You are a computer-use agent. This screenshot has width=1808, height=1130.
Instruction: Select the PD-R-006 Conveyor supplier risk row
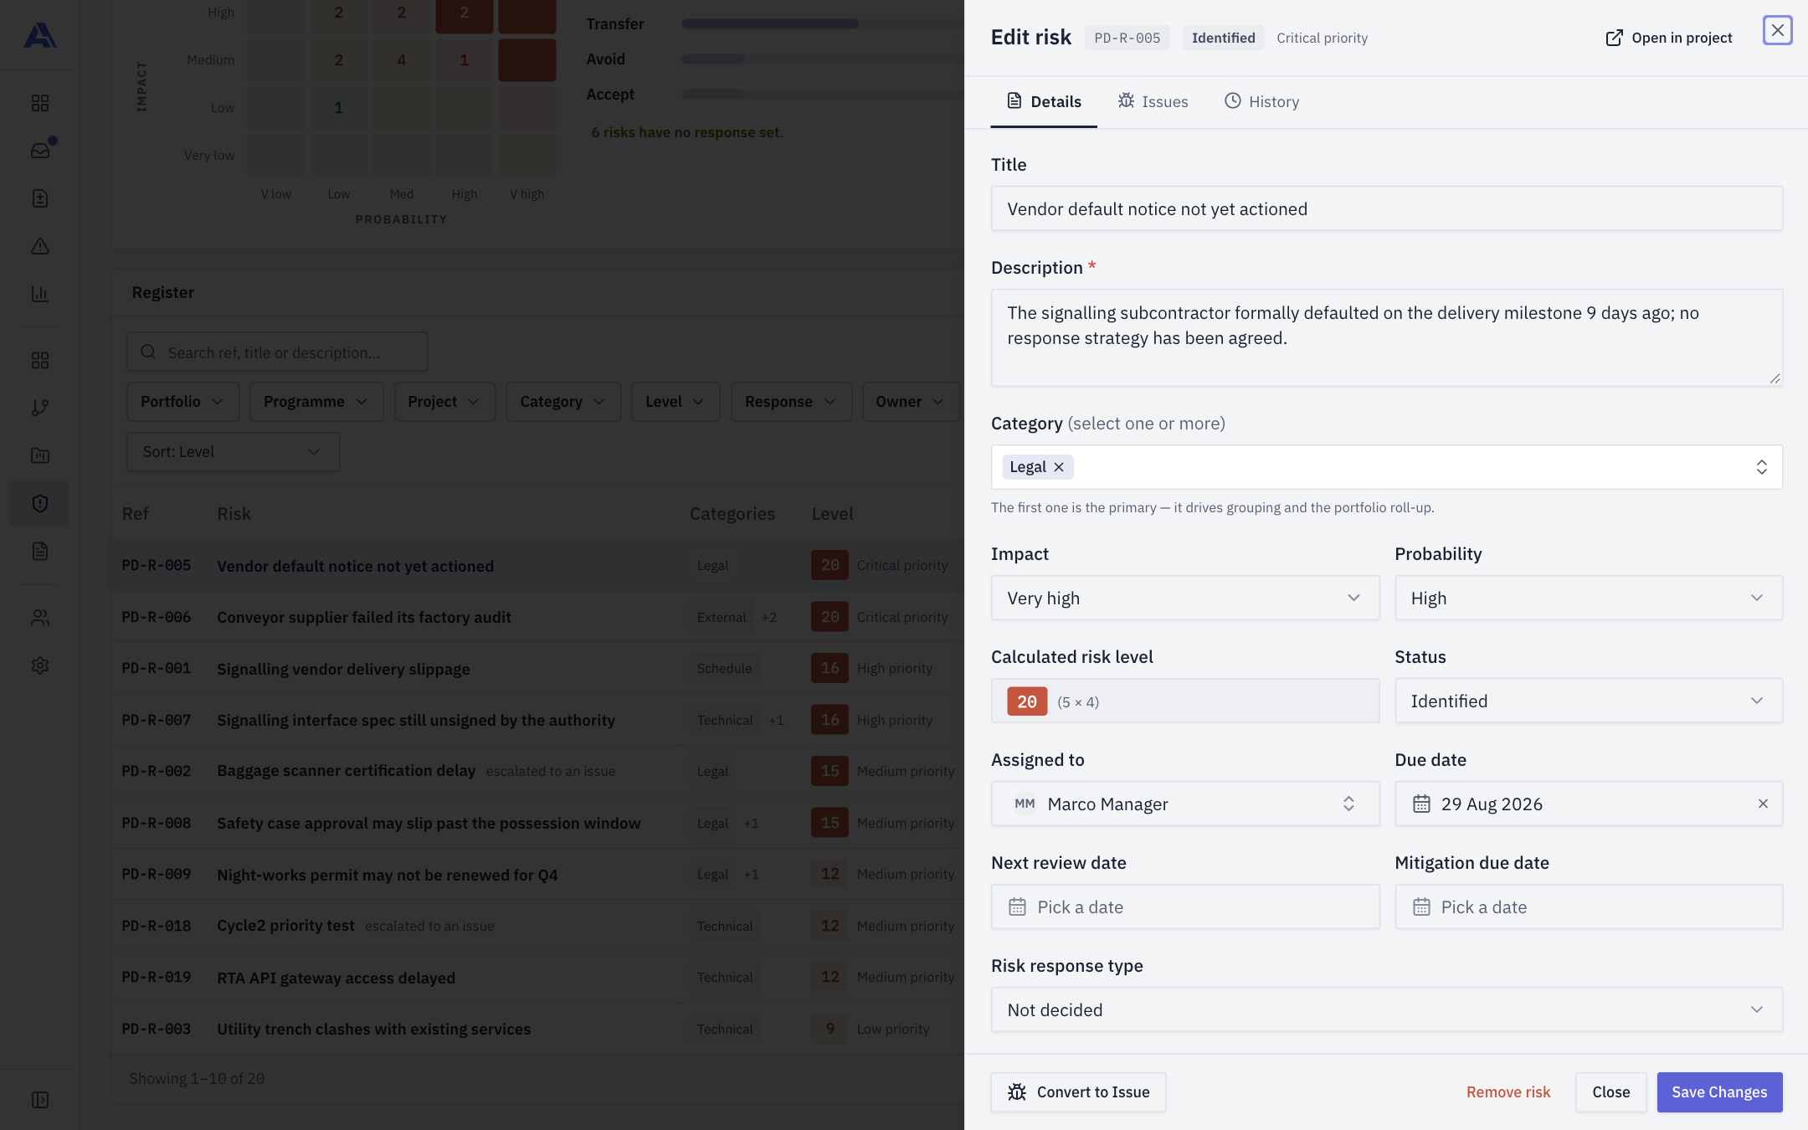pyautogui.click(x=537, y=617)
